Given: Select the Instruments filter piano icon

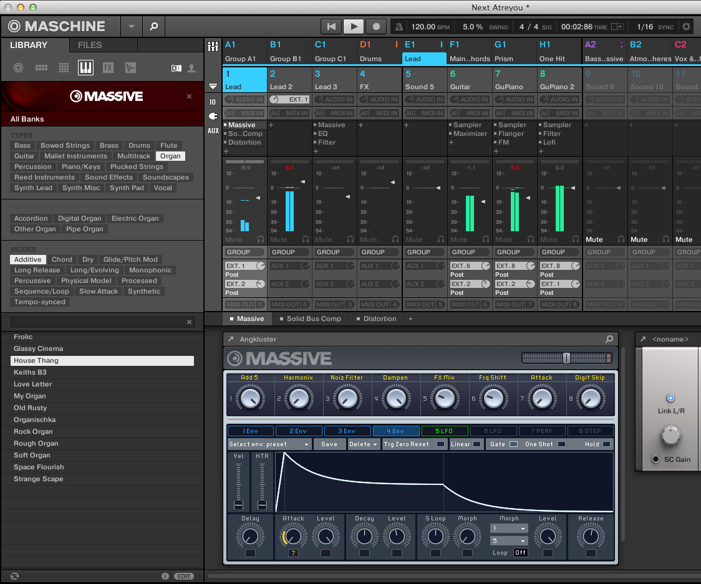Looking at the screenshot, I should point(85,67).
